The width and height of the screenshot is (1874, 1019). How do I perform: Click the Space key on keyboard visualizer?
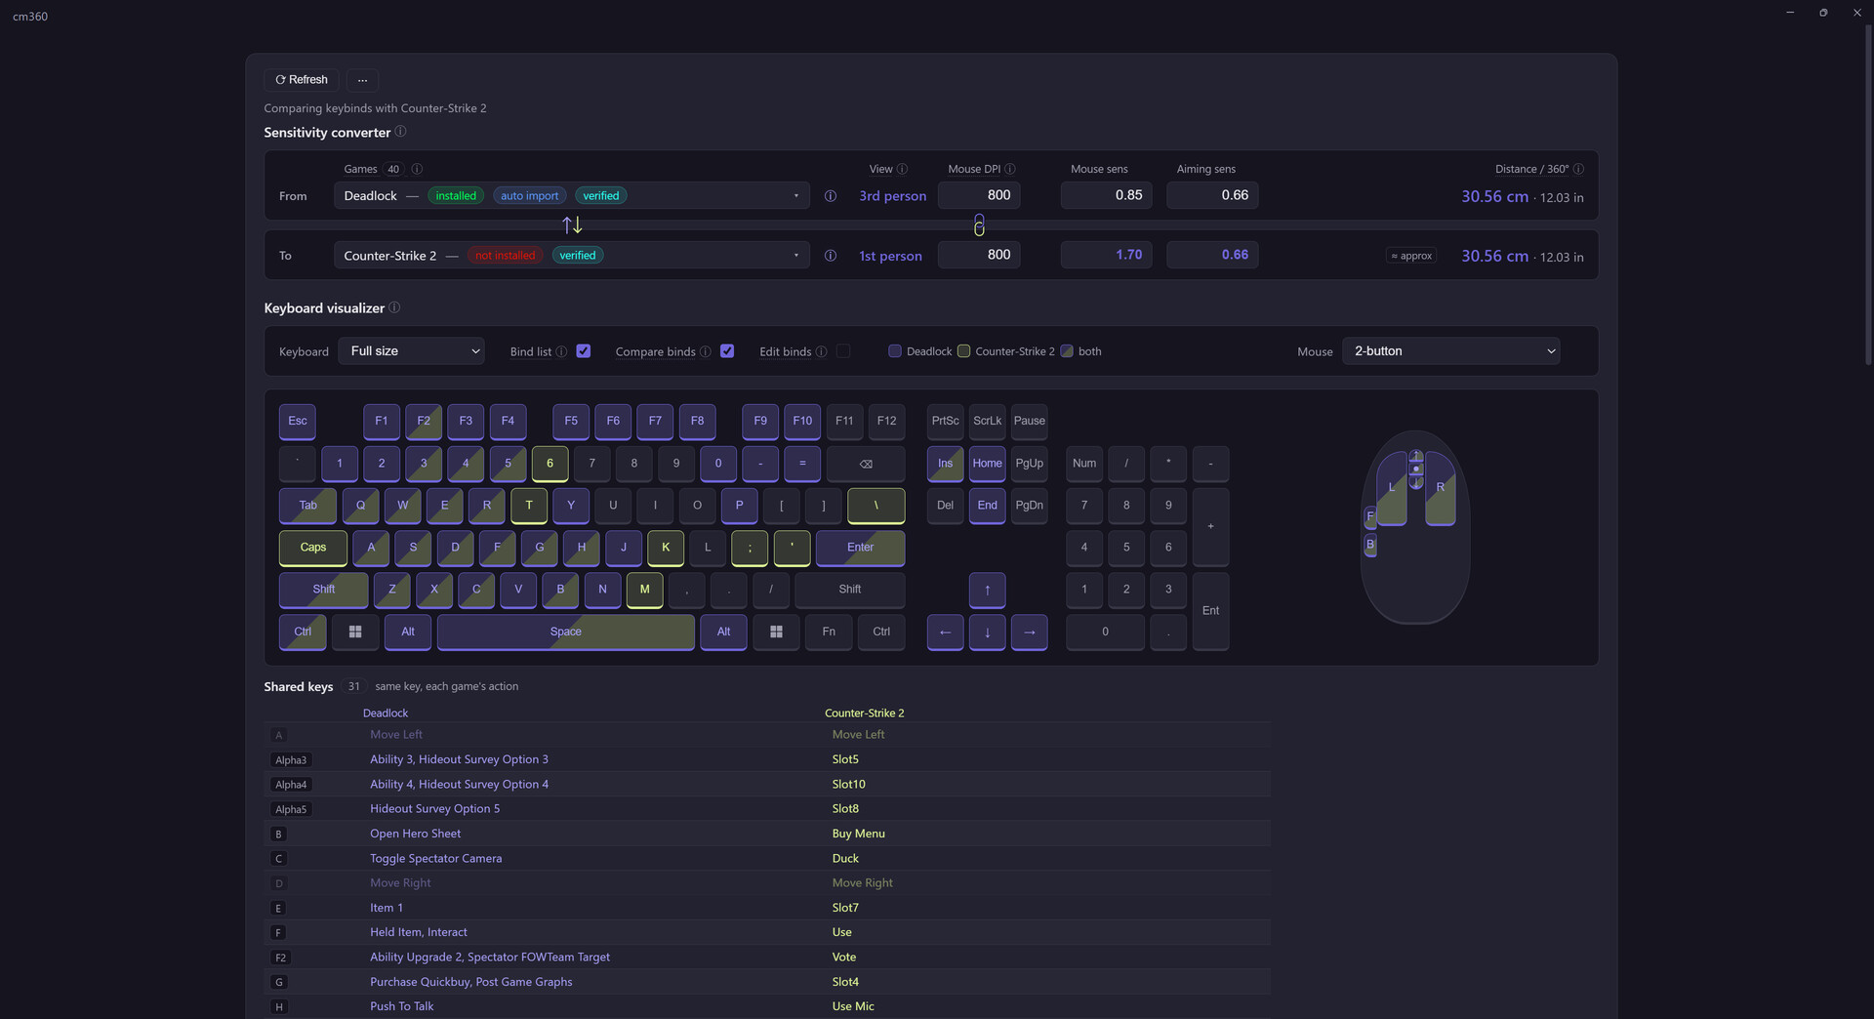coord(566,632)
